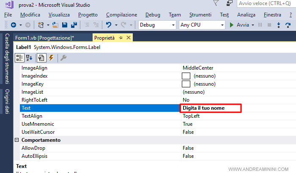Open Casella degli strumenti side panel
The image size is (296, 173).
point(7,59)
